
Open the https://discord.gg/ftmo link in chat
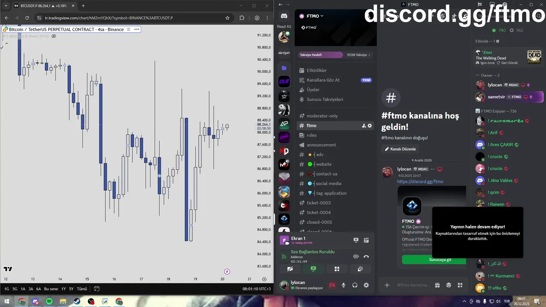(x=420, y=182)
